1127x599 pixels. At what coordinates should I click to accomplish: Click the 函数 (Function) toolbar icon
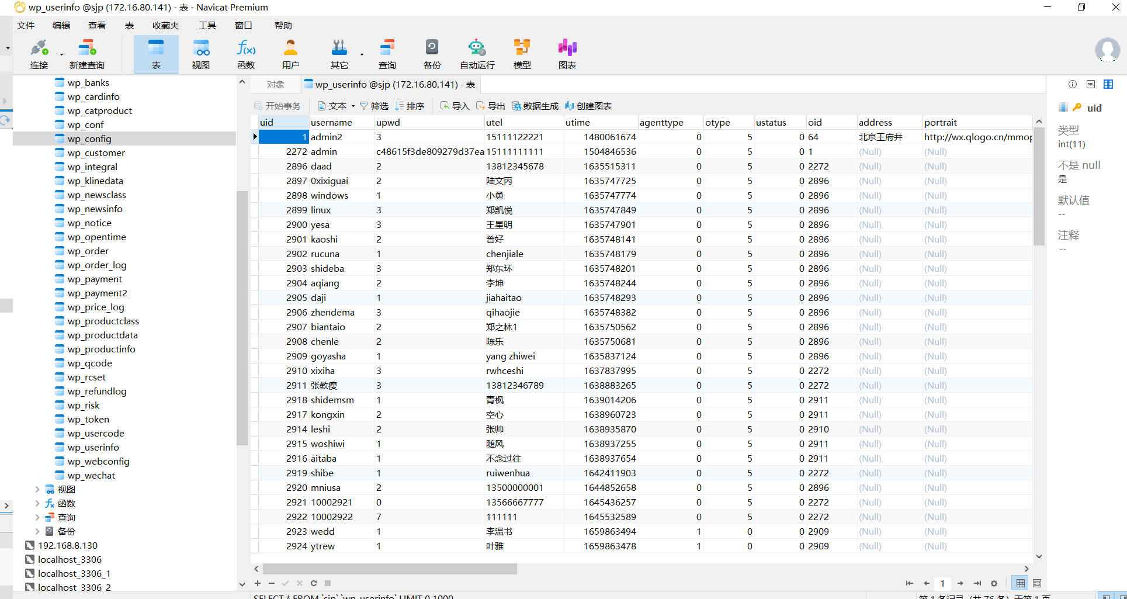coord(246,54)
